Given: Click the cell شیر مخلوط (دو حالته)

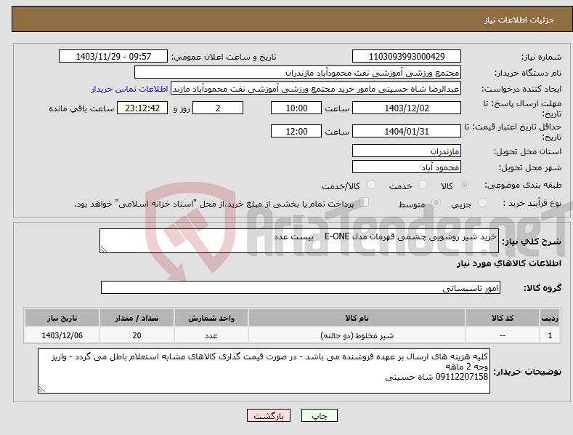Looking at the screenshot, I should pos(357,335).
